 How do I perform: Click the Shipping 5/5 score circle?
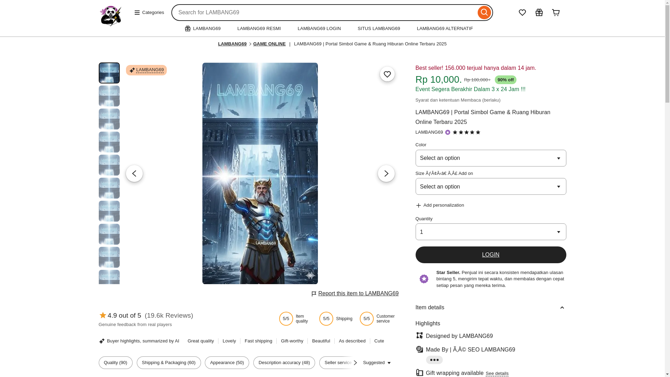(326, 319)
